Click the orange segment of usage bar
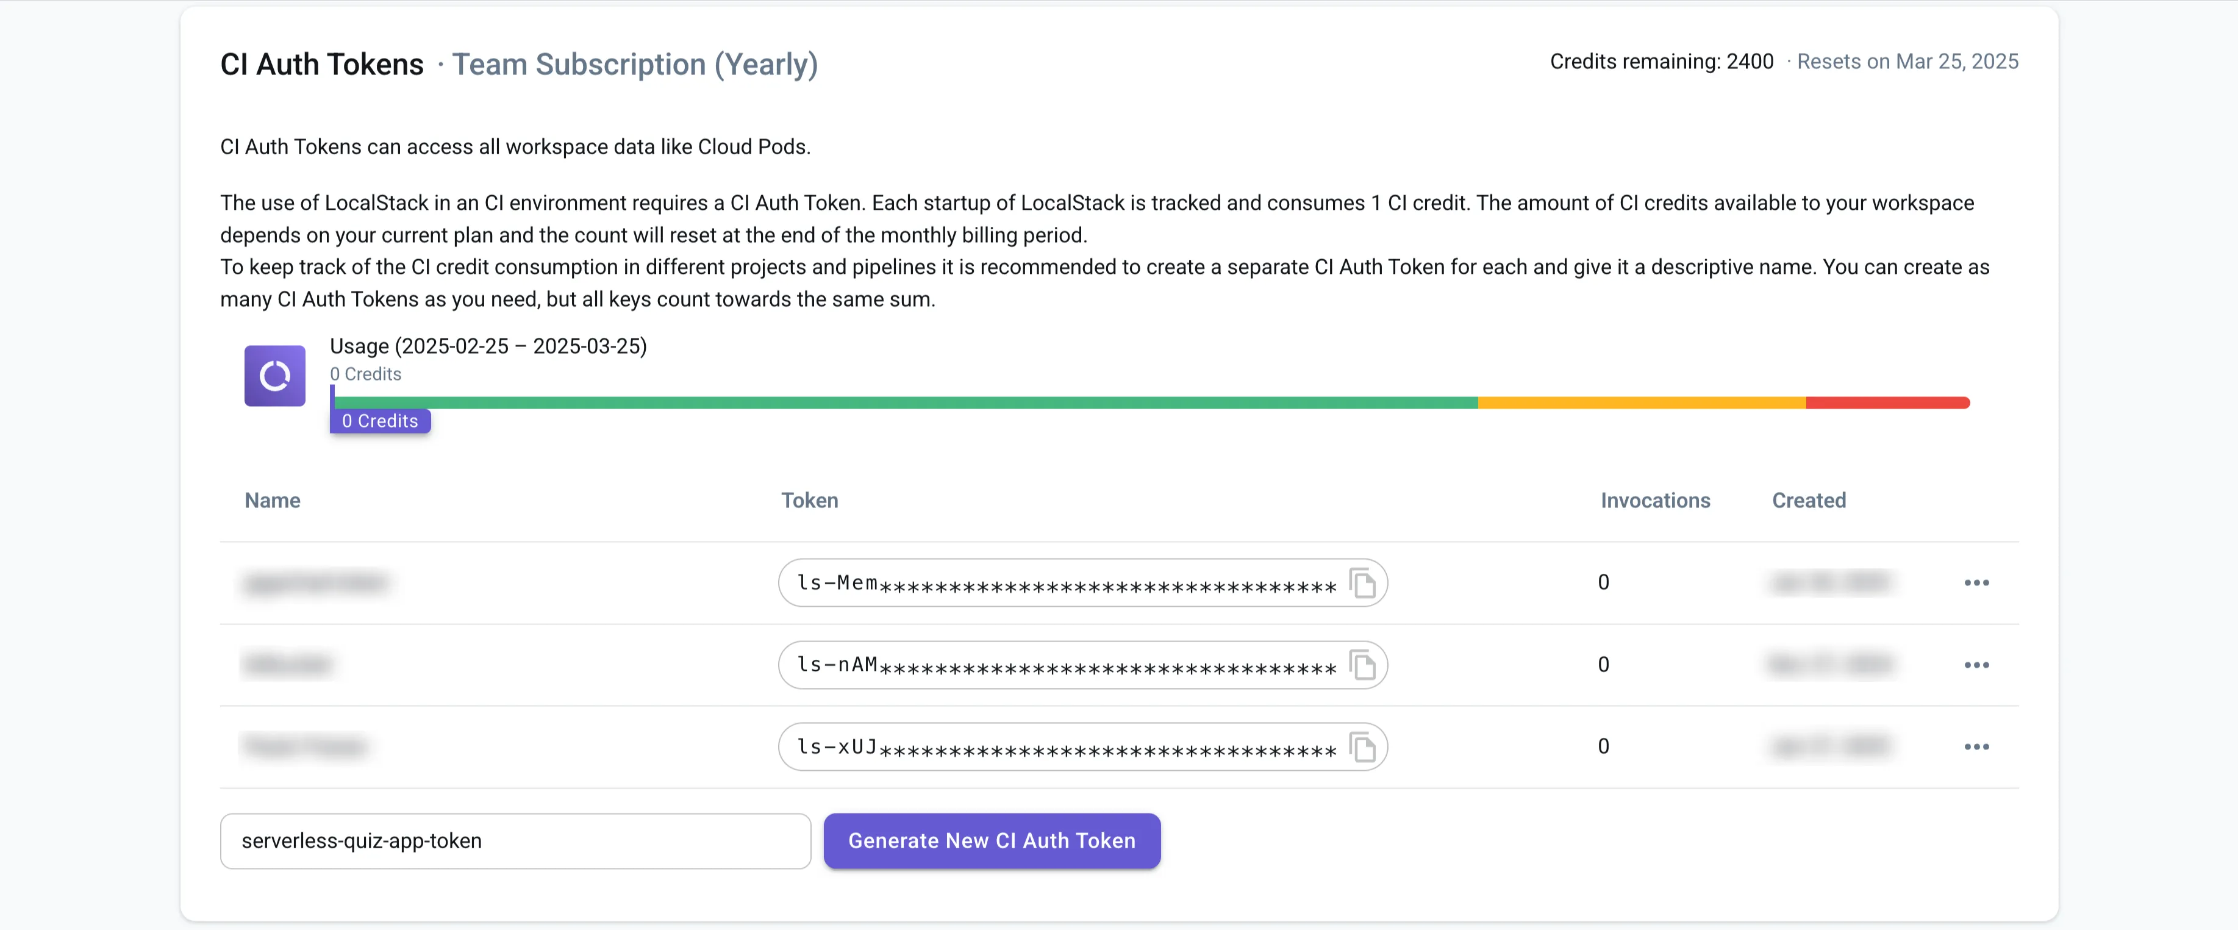Image resolution: width=2238 pixels, height=930 pixels. [1642, 402]
